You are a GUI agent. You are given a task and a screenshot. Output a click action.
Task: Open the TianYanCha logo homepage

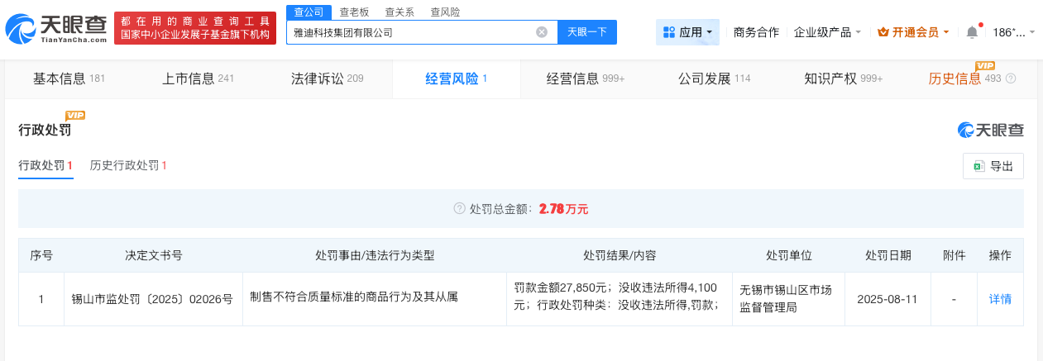[56, 30]
